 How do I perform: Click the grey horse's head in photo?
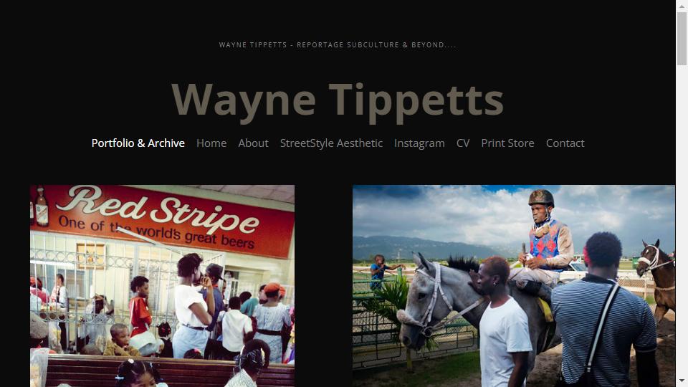(x=422, y=302)
